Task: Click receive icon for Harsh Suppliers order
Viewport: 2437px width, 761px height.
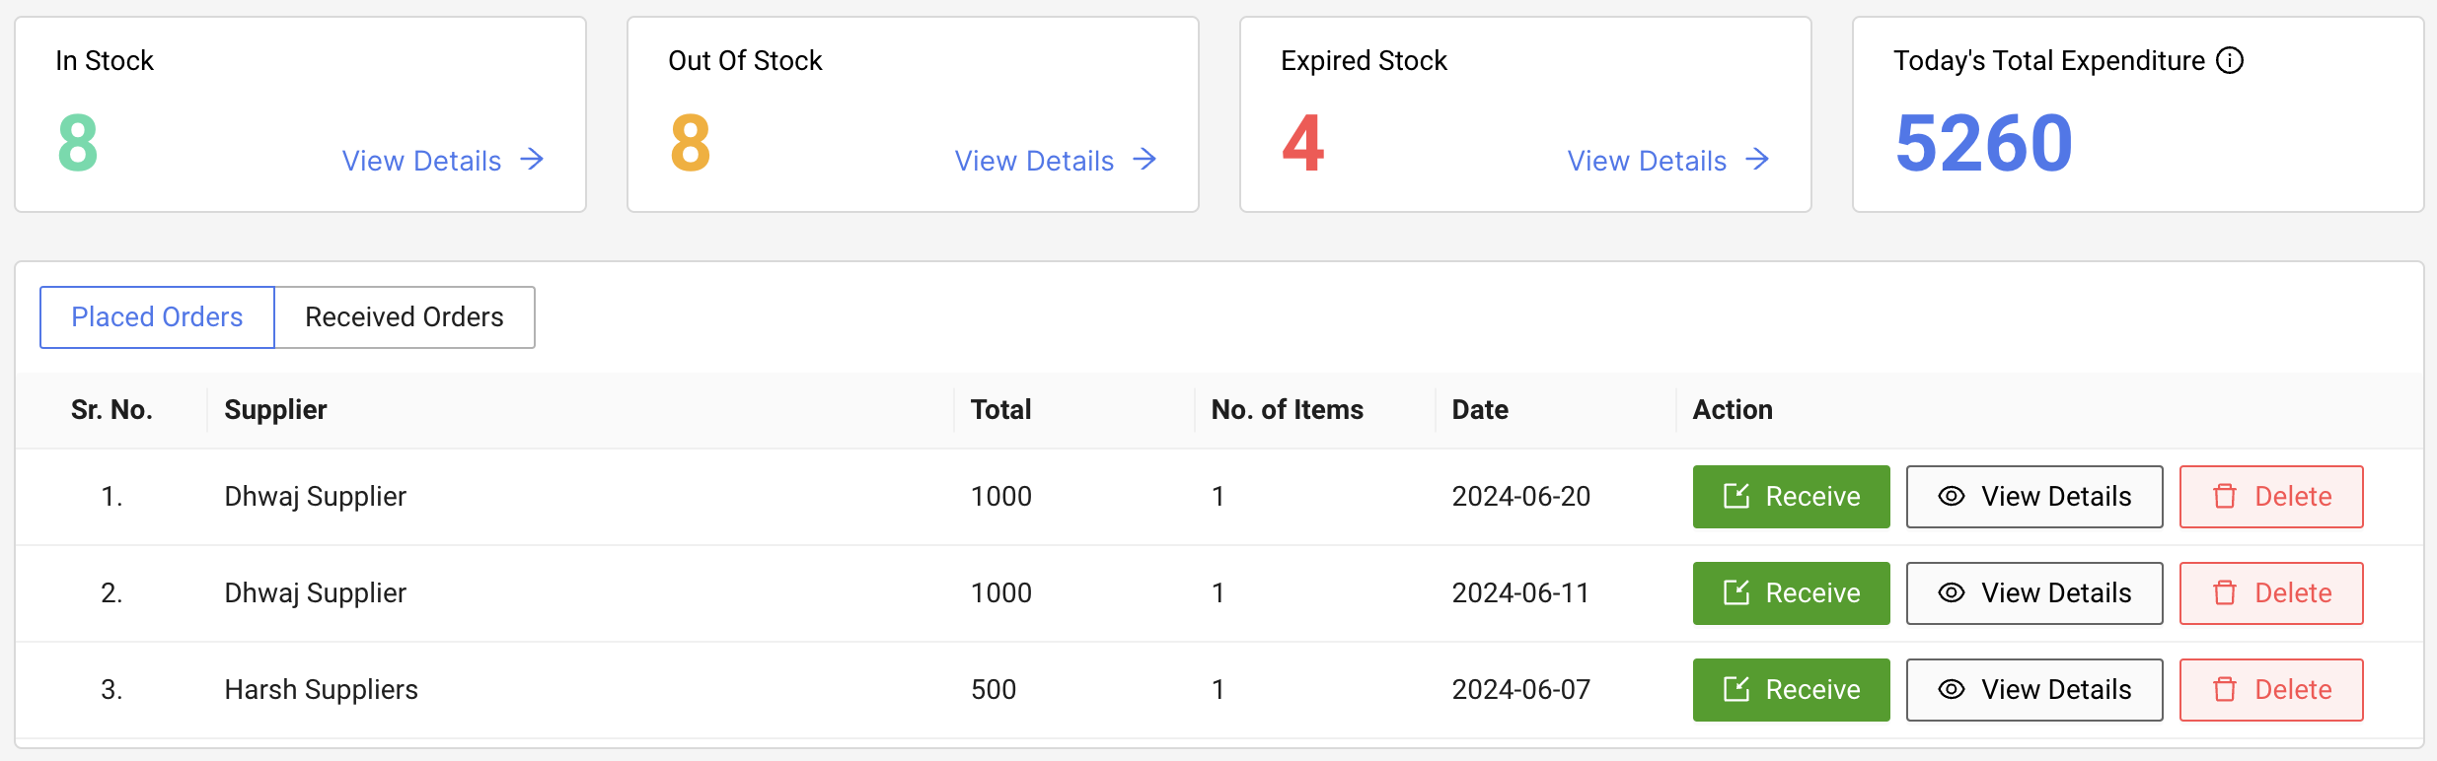Action: [1735, 690]
